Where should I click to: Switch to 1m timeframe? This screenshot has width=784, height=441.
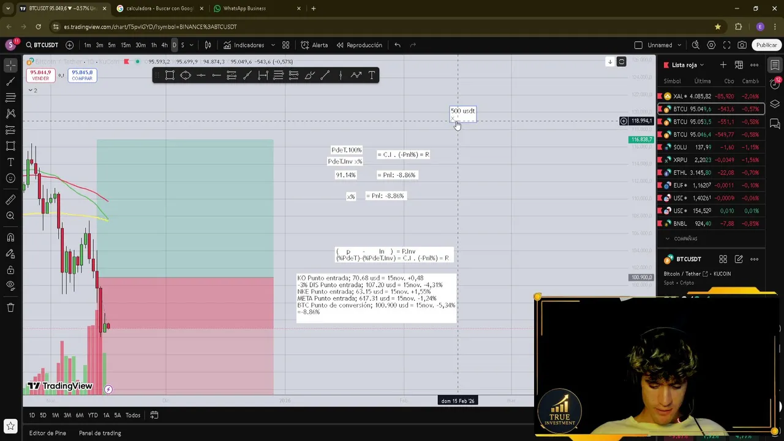click(x=88, y=45)
